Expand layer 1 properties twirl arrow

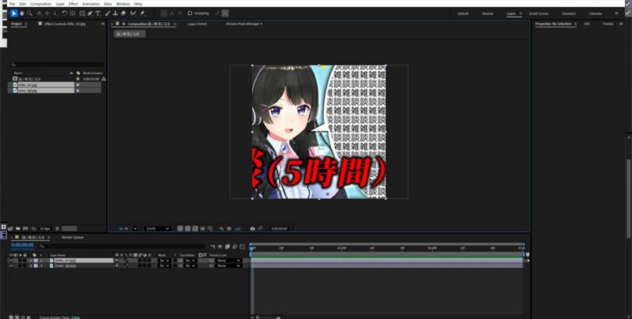click(31, 261)
